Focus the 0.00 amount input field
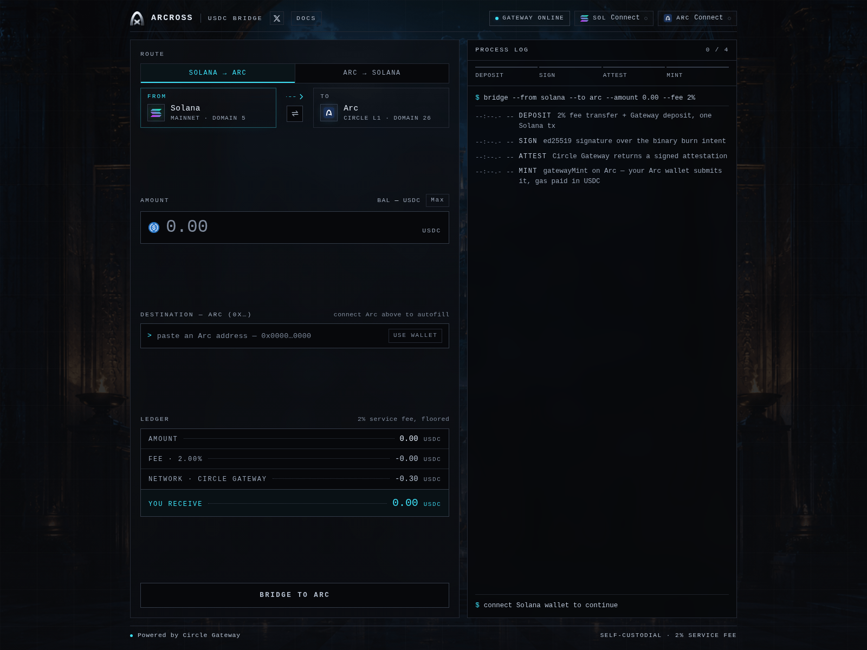Viewport: 867px width, 650px height. tap(295, 227)
